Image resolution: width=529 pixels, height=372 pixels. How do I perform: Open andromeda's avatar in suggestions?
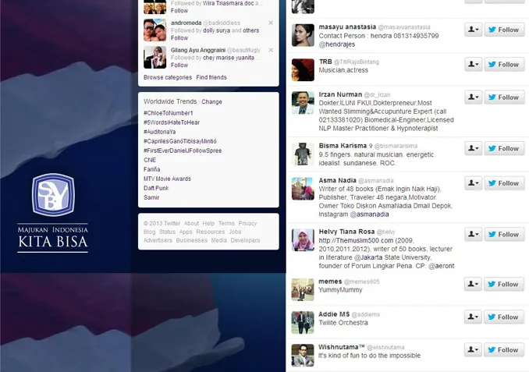154,30
